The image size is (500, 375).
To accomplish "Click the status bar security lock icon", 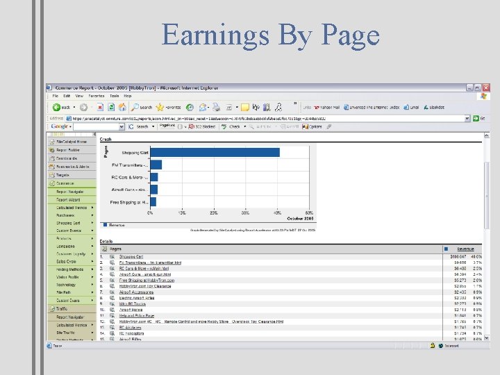I will pos(433,345).
